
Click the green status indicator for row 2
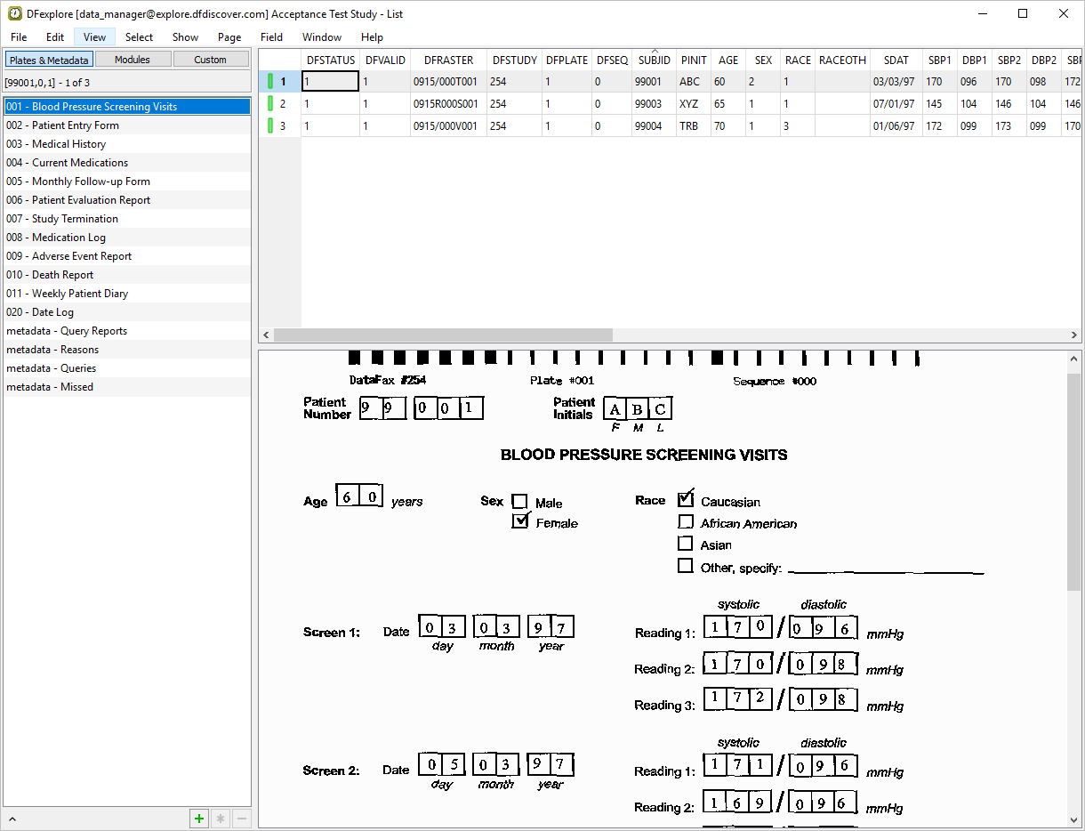pos(270,104)
